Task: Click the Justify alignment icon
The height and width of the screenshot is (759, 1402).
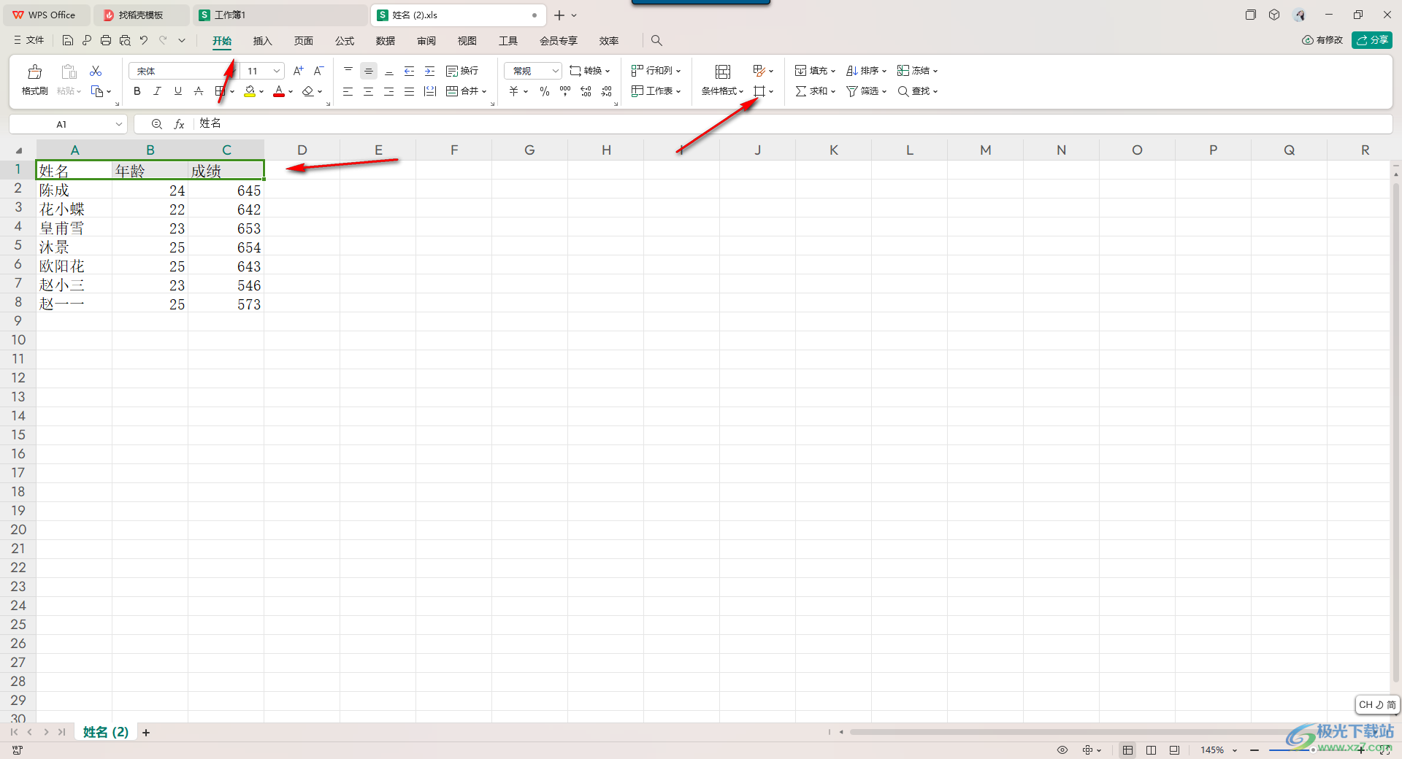Action: pos(410,91)
